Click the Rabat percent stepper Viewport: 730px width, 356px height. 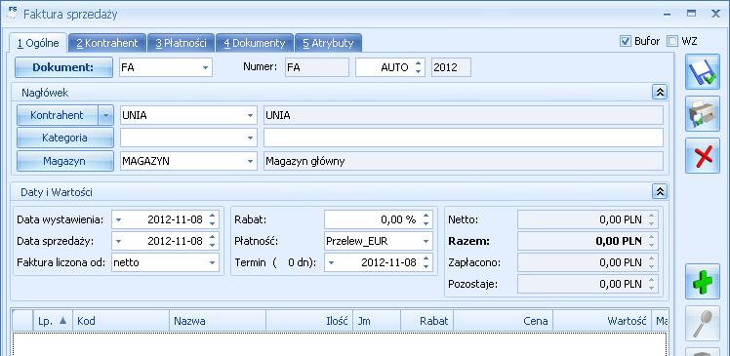coord(426,219)
